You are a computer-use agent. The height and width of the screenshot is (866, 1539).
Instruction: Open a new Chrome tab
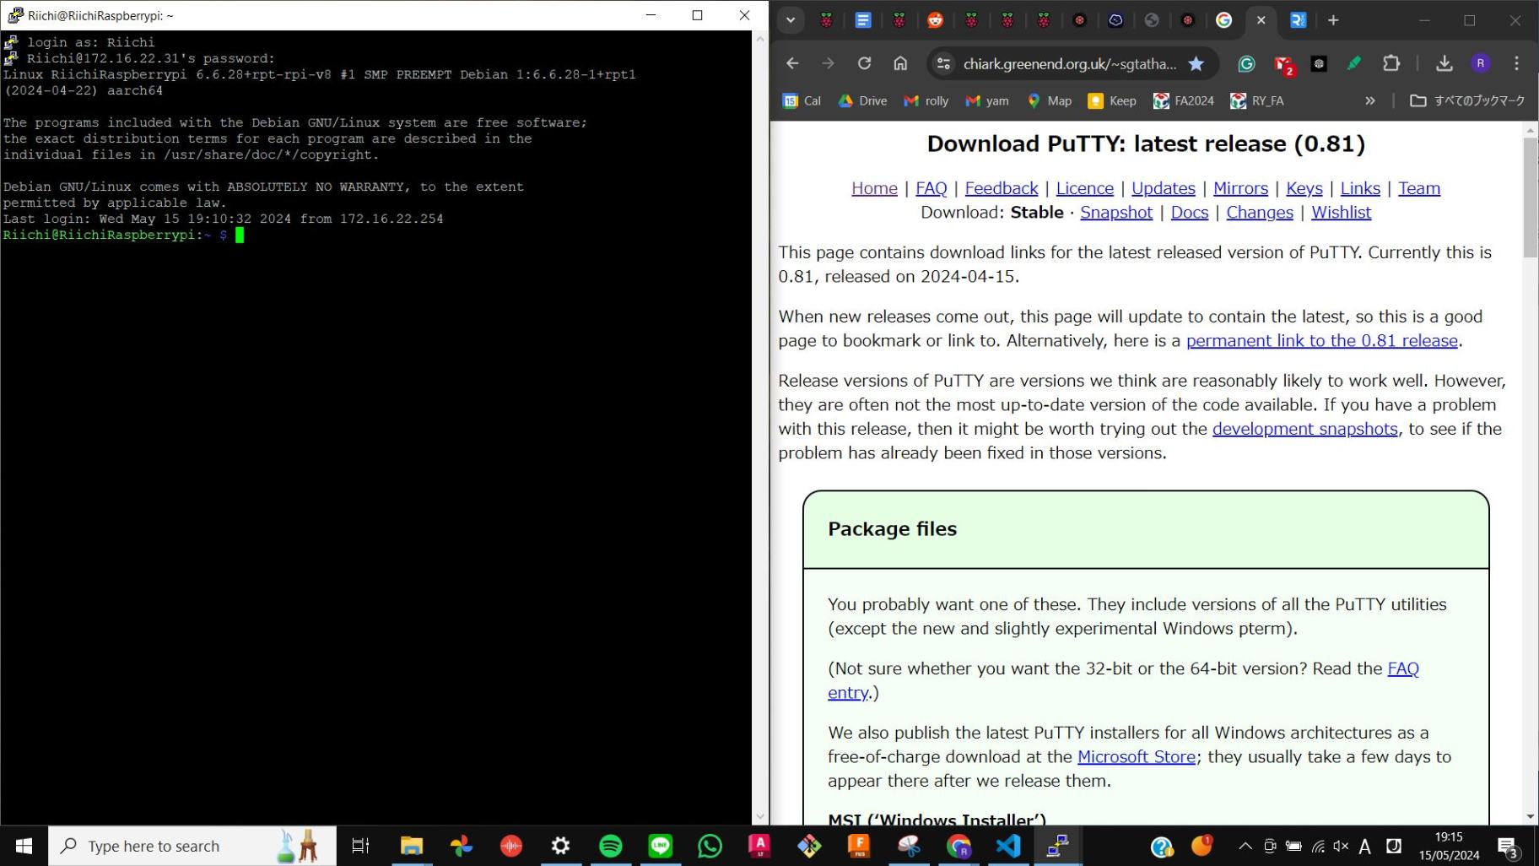(x=1333, y=20)
